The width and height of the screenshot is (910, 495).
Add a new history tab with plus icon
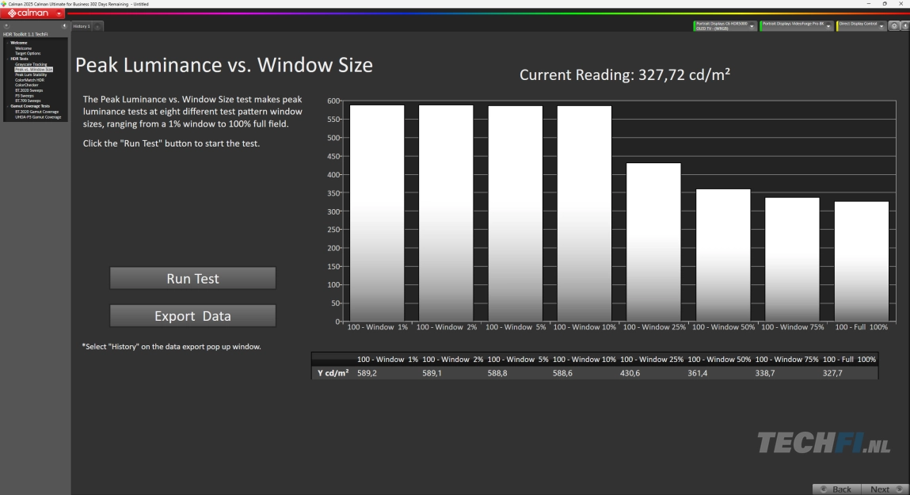[97, 27]
